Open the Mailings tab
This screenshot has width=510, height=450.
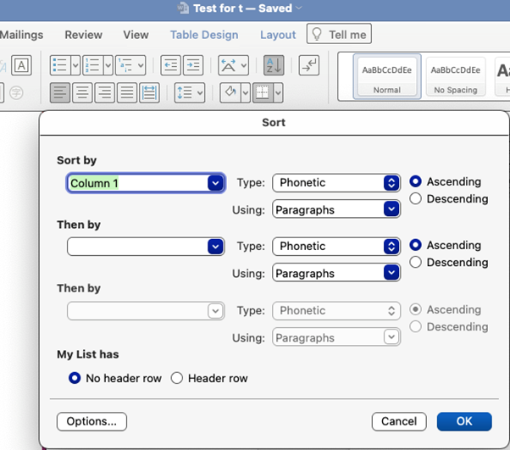[21, 35]
